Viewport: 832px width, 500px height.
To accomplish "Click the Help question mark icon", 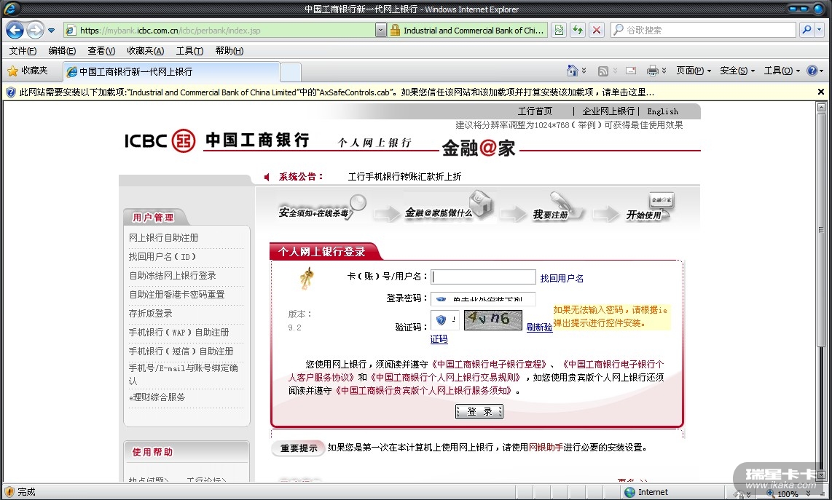I will tap(812, 71).
